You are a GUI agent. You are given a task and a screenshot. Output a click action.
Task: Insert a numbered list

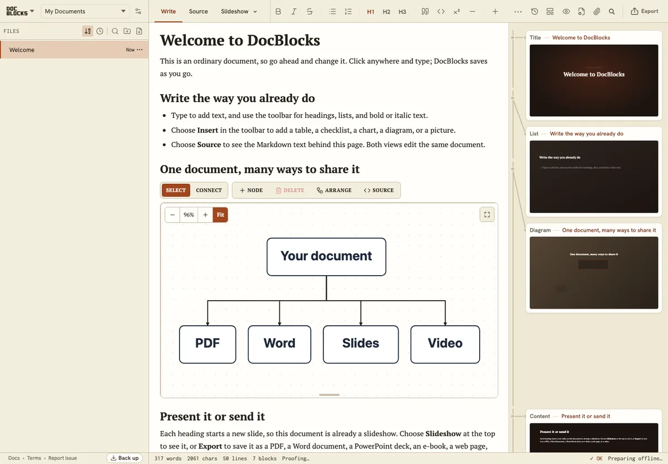(348, 11)
